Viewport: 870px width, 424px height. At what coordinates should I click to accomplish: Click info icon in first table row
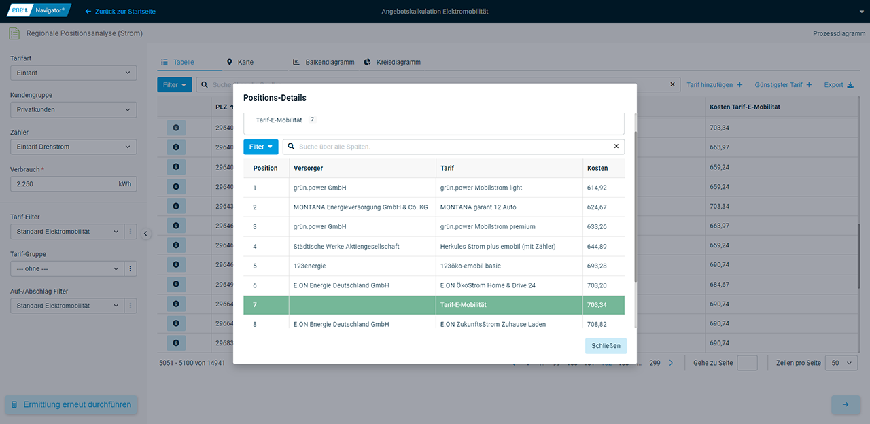175,128
